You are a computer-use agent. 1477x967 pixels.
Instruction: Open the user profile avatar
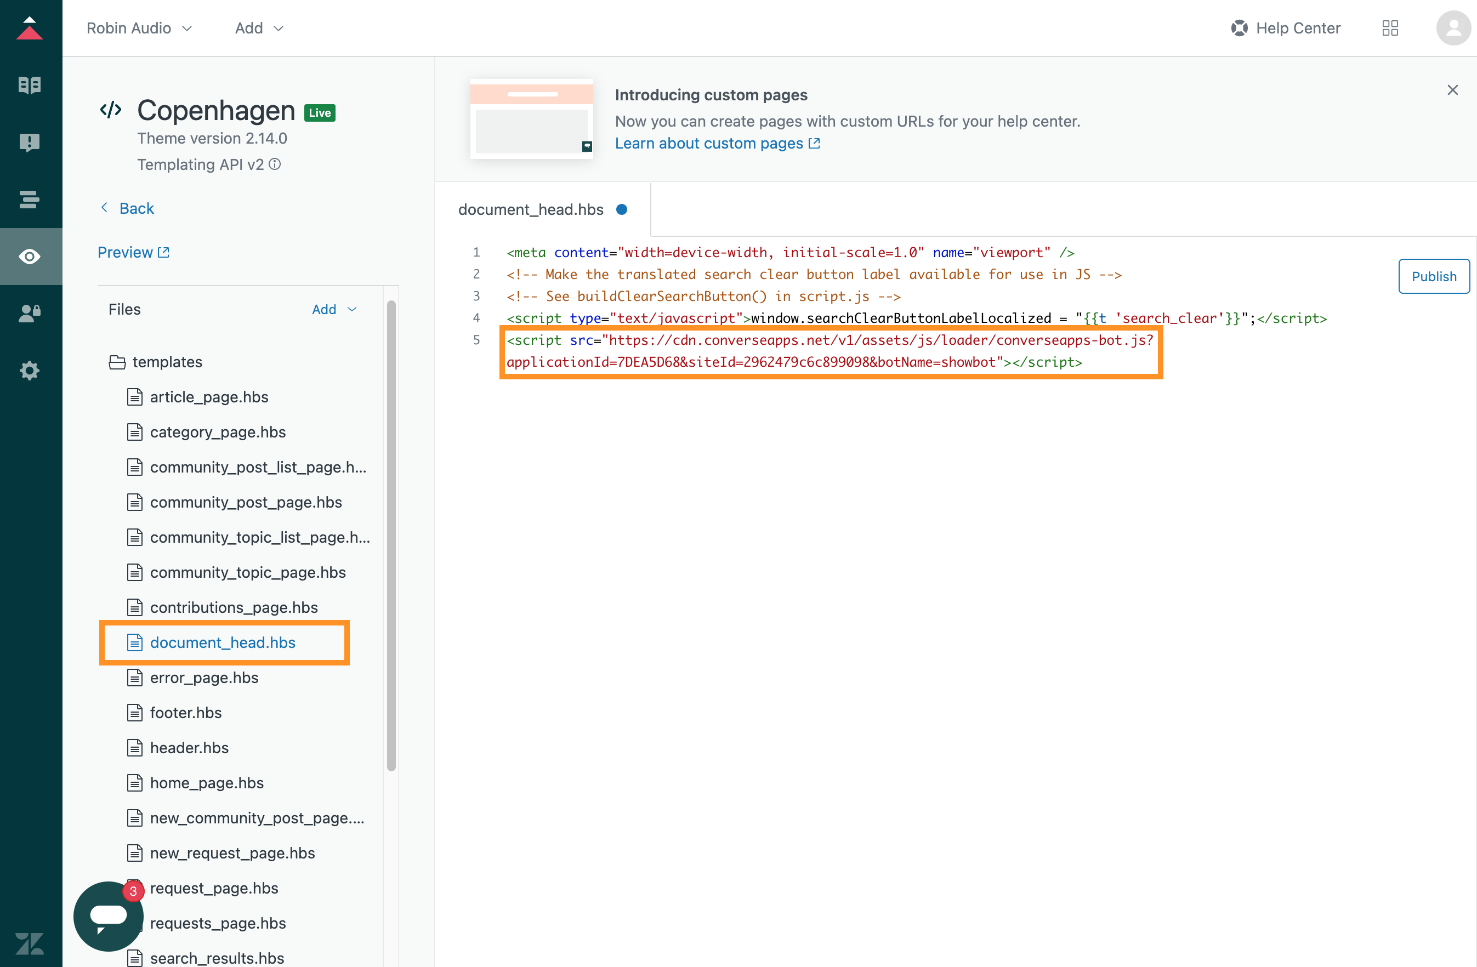1453,28
